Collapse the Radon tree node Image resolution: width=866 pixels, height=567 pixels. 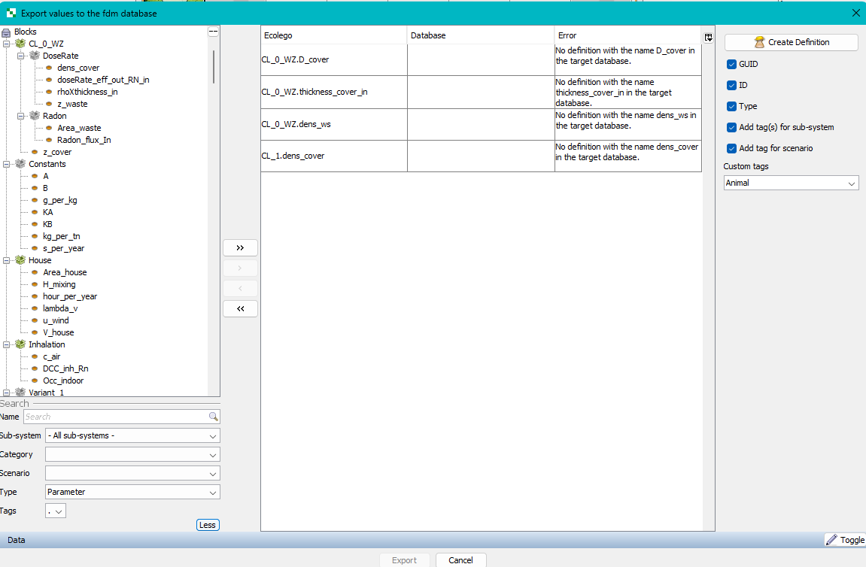pyautogui.click(x=21, y=116)
